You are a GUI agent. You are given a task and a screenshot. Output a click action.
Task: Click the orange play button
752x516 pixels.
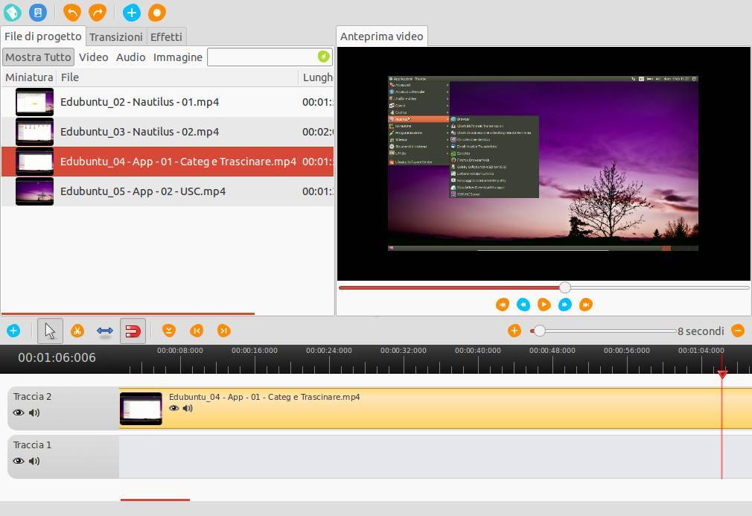[x=544, y=305]
